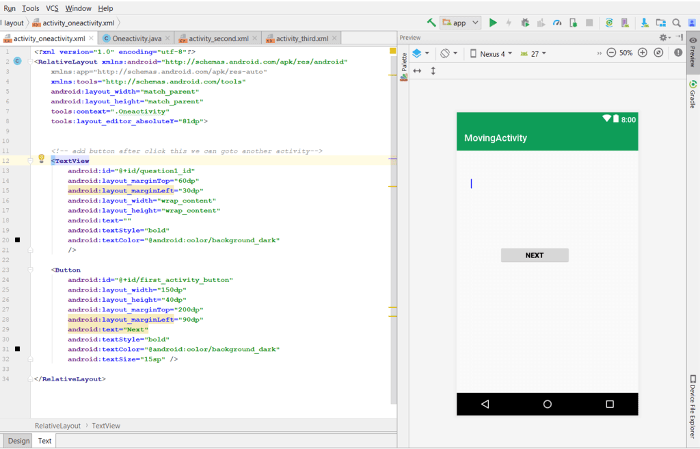Click black color swatch on line 20
Image resolution: width=700 pixels, height=449 pixels.
17,240
